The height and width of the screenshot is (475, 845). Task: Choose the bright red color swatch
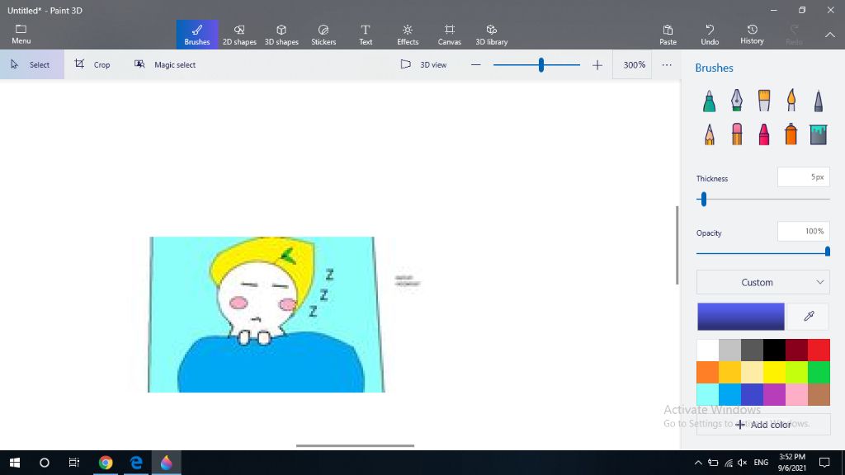pyautogui.click(x=819, y=350)
